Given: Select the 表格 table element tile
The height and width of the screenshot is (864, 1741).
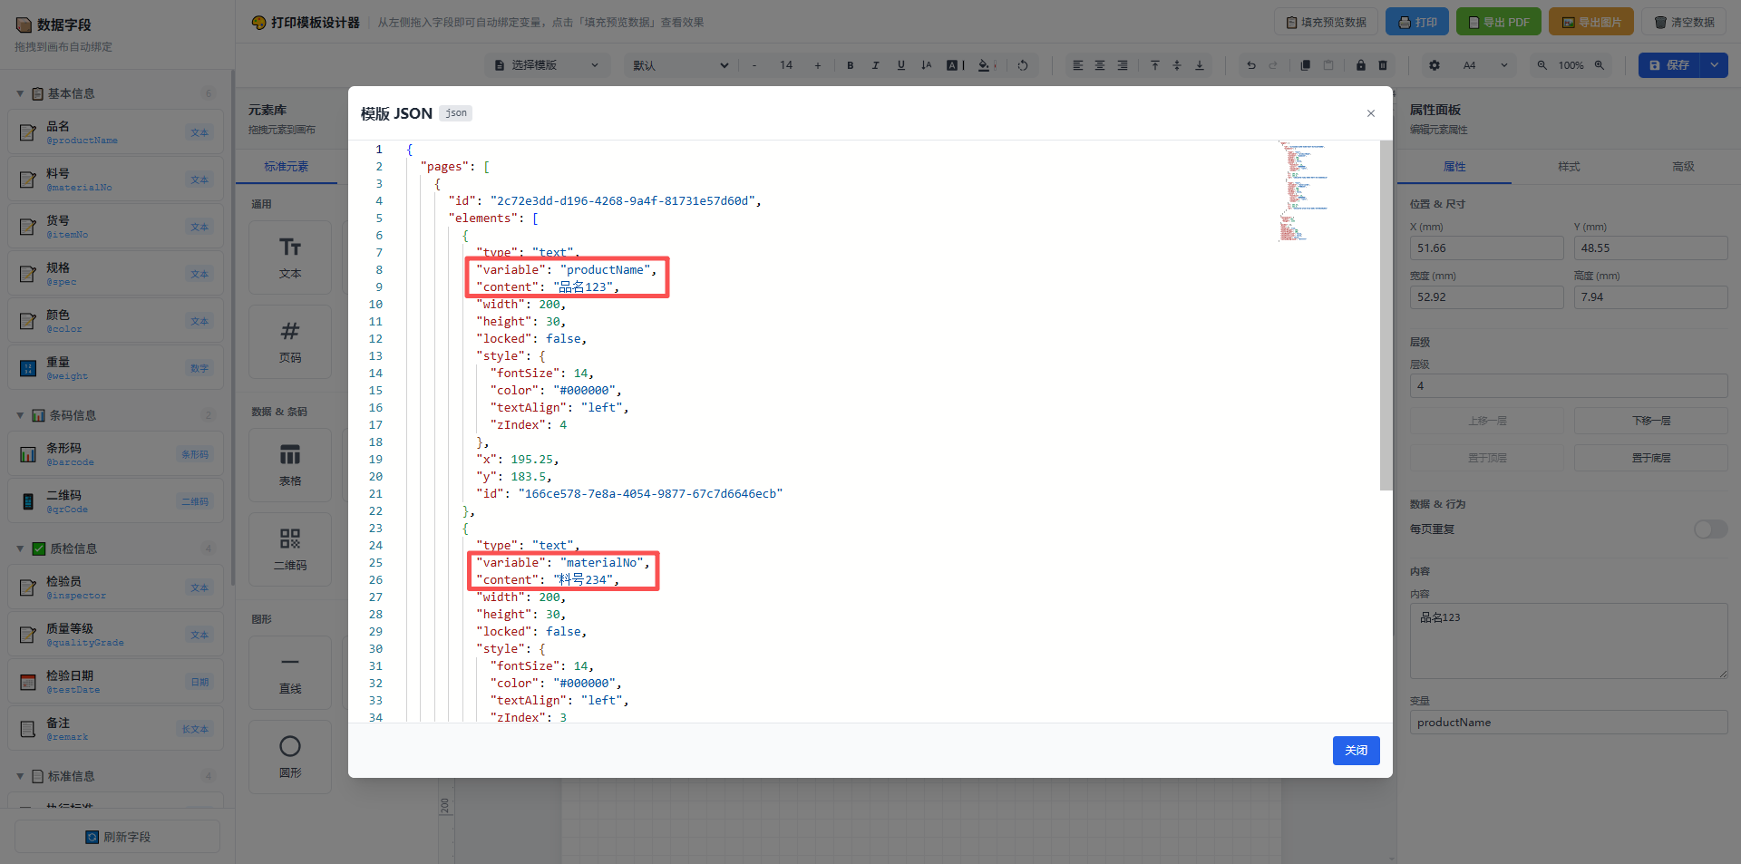Looking at the screenshot, I should (x=290, y=465).
